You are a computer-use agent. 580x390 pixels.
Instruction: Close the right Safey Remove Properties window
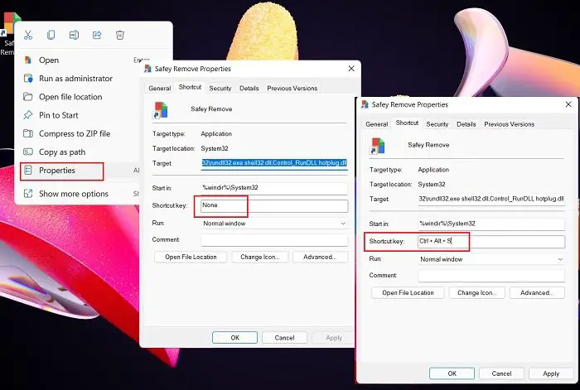[x=568, y=104]
